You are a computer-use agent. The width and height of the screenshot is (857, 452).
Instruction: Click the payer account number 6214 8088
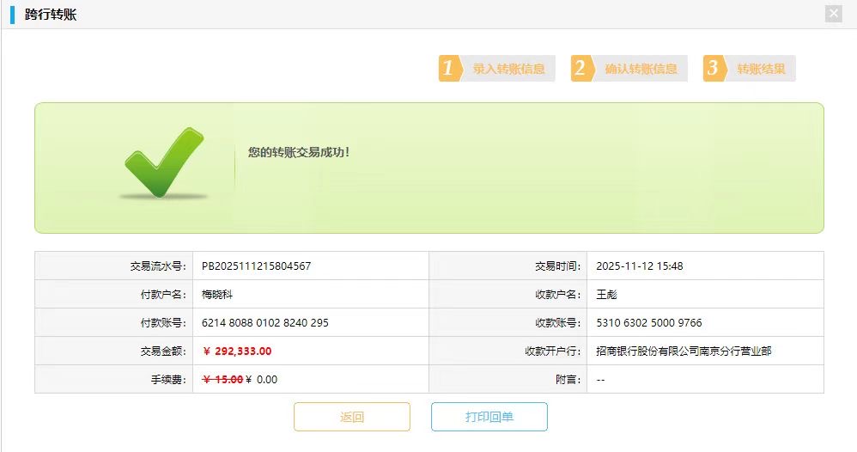click(264, 323)
